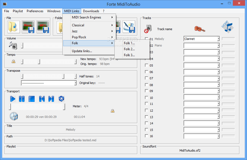
Task: Skip to next track
Action: click(51, 99)
